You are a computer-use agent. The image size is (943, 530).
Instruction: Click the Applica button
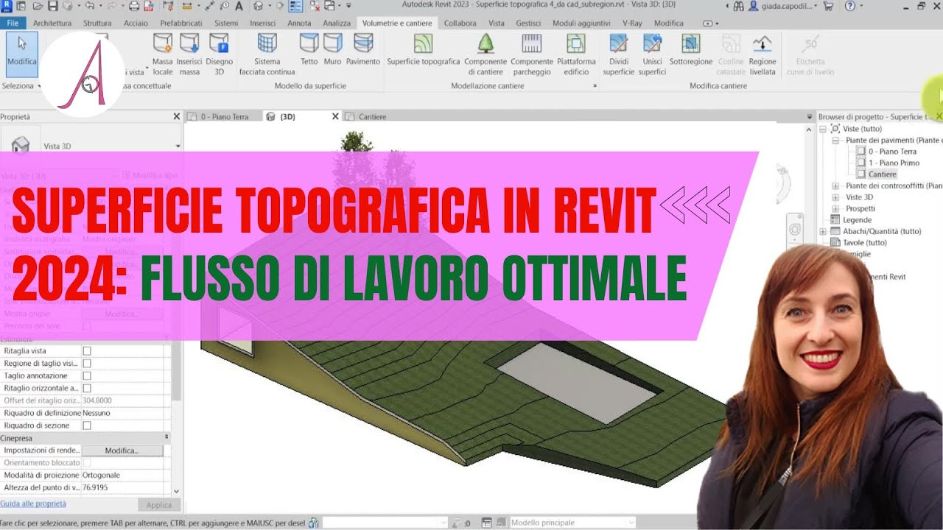[159, 505]
